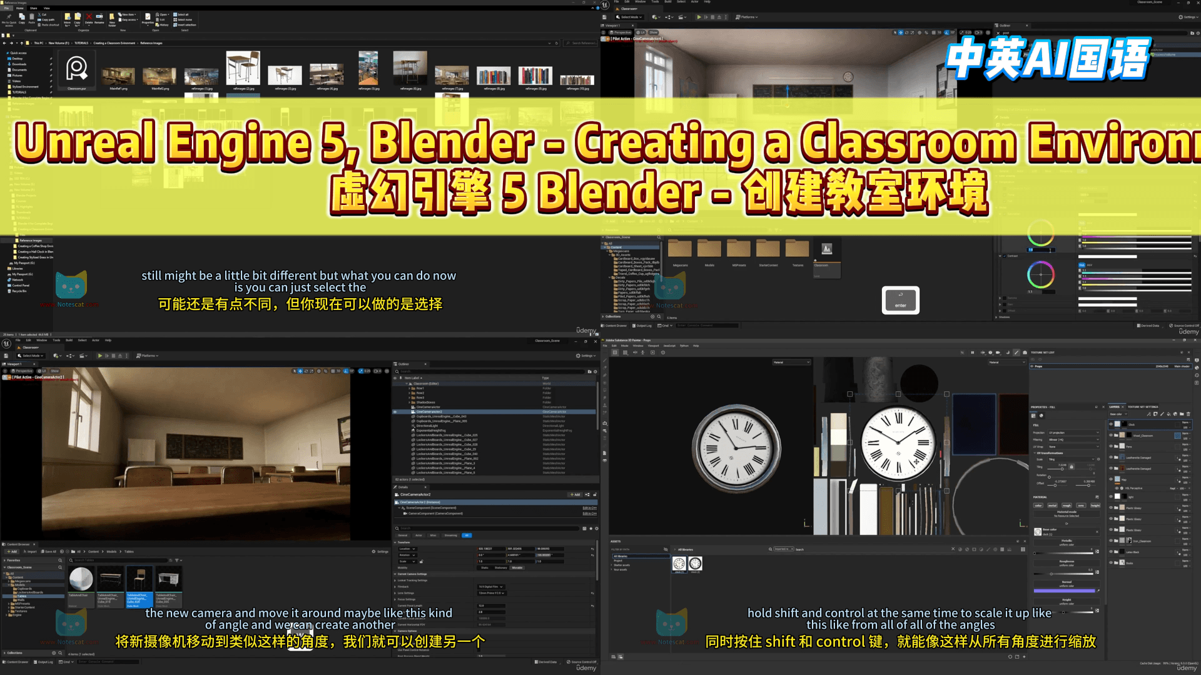1201x675 pixels.
Task: Collapse Transform section in Unreal Details panel
Action: click(x=395, y=542)
